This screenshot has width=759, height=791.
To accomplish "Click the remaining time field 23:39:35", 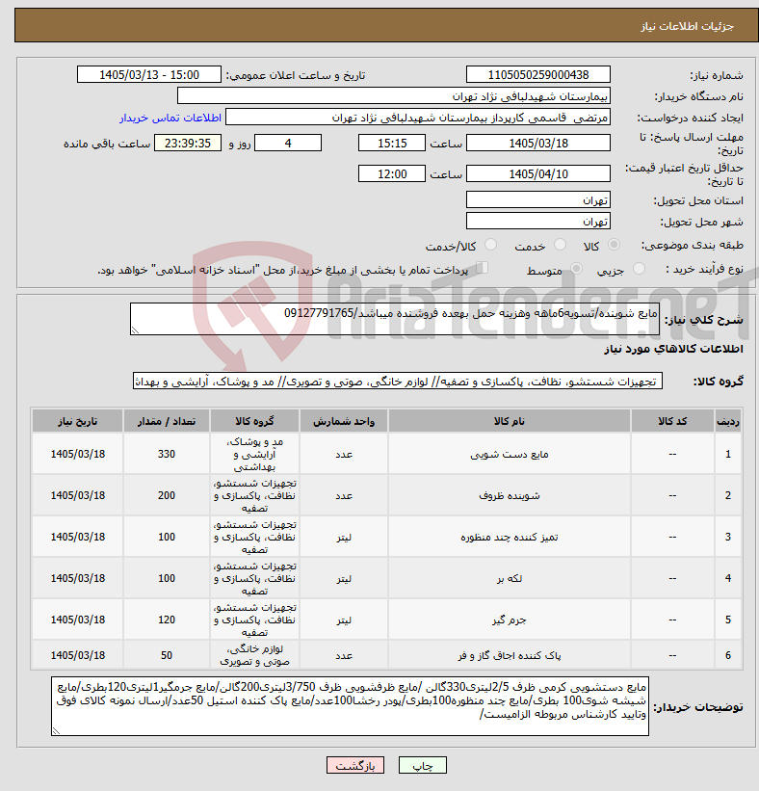I will click(188, 144).
